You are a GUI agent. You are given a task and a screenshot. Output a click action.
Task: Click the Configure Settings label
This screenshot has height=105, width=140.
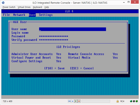pyautogui.click(x=27, y=61)
